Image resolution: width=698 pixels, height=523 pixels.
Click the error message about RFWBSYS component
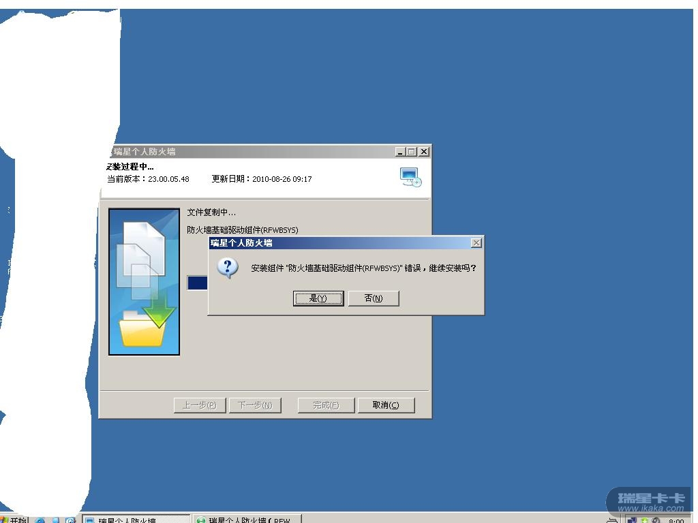coord(364,268)
